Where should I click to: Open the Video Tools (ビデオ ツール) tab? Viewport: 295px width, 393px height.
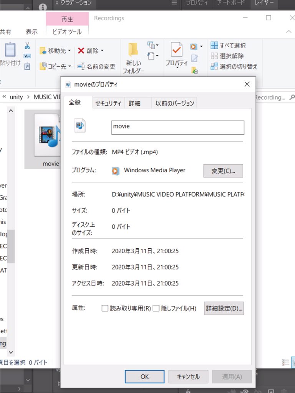tap(67, 31)
